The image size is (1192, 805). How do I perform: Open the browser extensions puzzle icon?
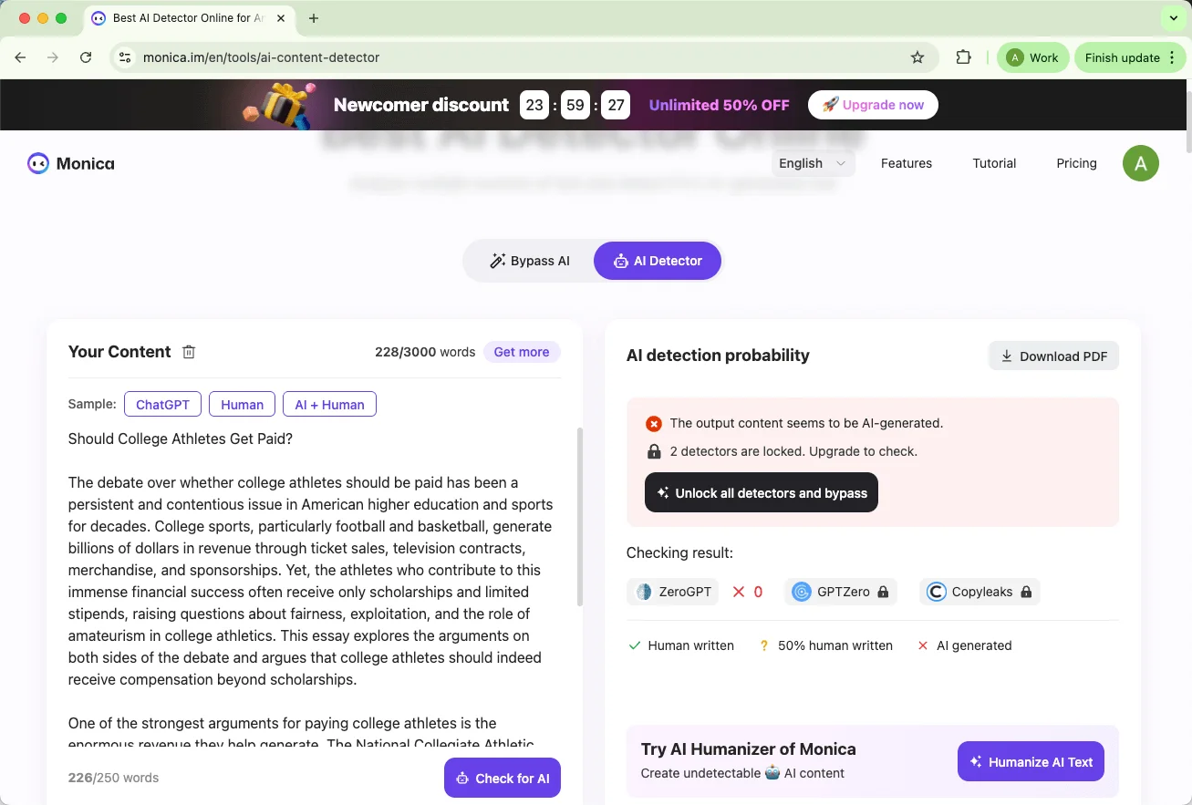tap(963, 57)
